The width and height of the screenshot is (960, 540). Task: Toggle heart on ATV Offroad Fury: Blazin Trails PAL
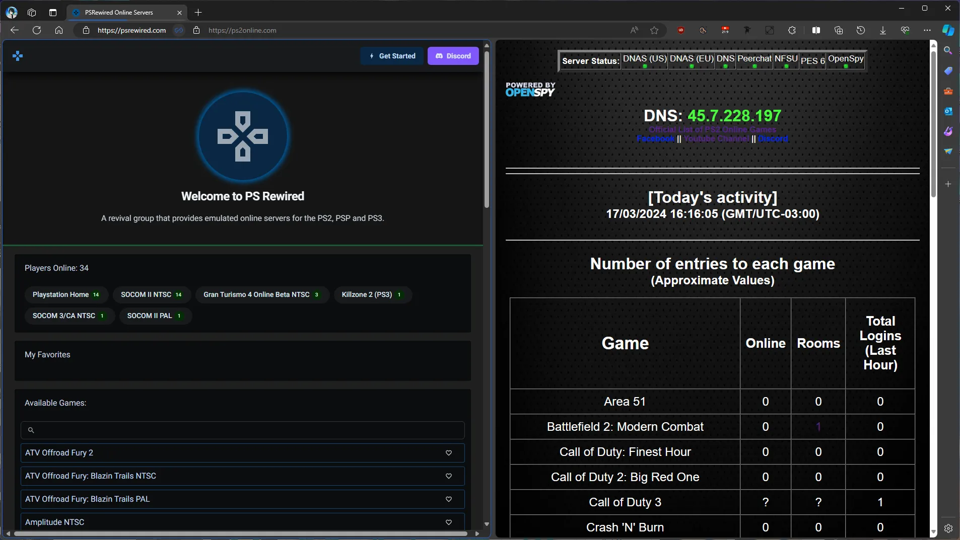coord(448,499)
